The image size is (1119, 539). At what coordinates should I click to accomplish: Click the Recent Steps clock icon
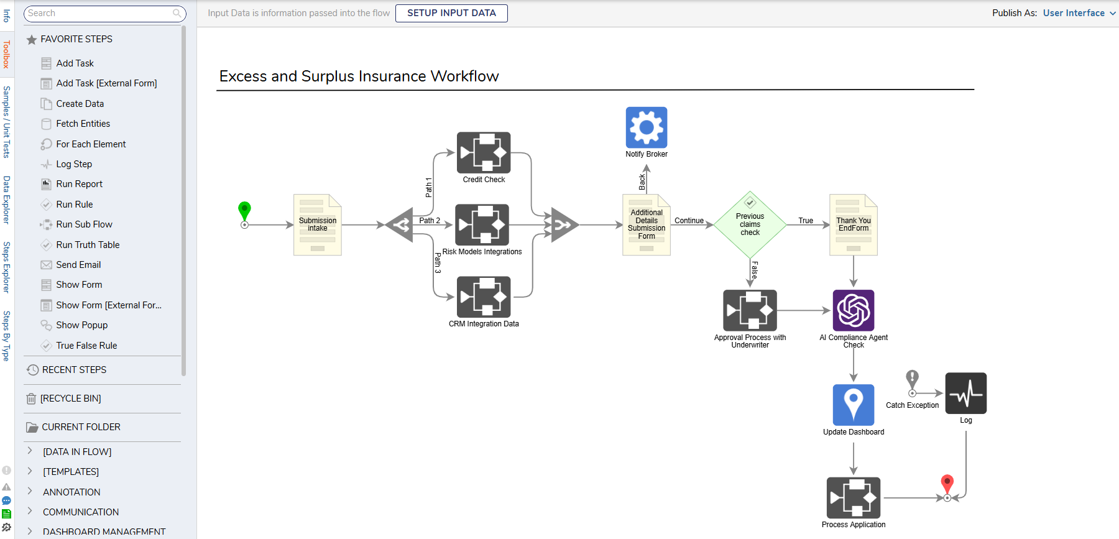pos(33,370)
